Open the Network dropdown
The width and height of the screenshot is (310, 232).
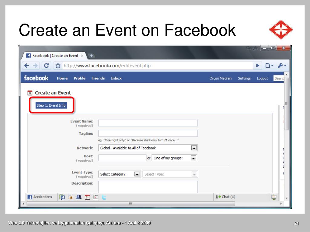point(148,148)
